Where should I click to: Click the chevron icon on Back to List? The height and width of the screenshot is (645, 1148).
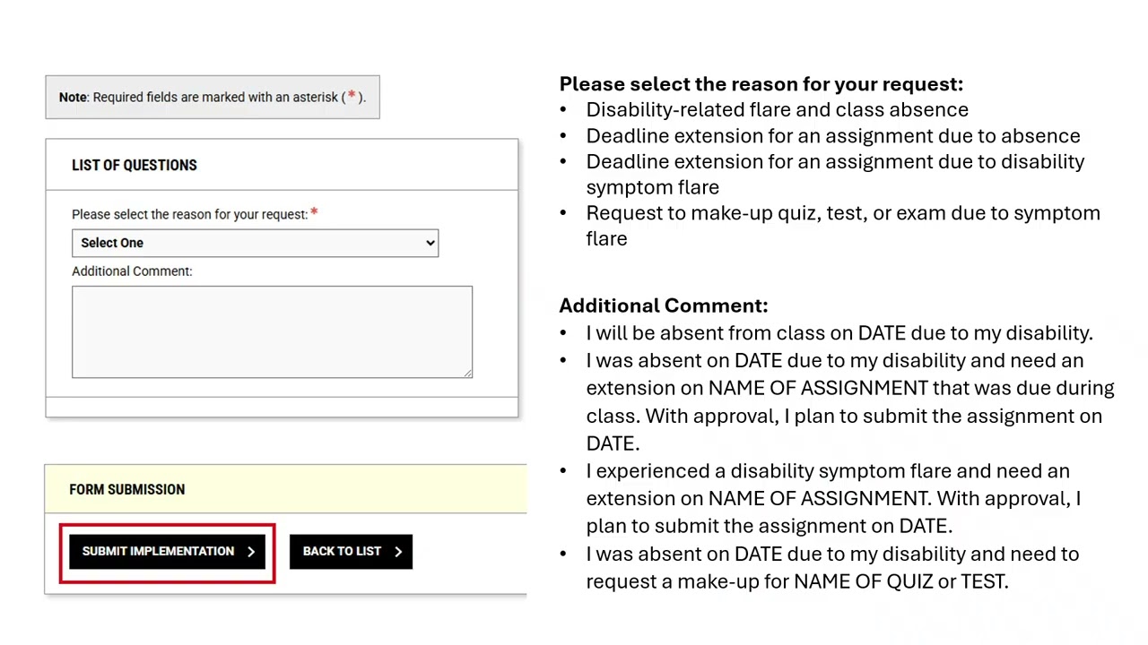398,552
